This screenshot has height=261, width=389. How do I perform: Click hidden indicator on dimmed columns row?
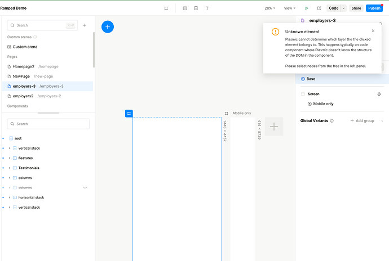tap(85, 188)
